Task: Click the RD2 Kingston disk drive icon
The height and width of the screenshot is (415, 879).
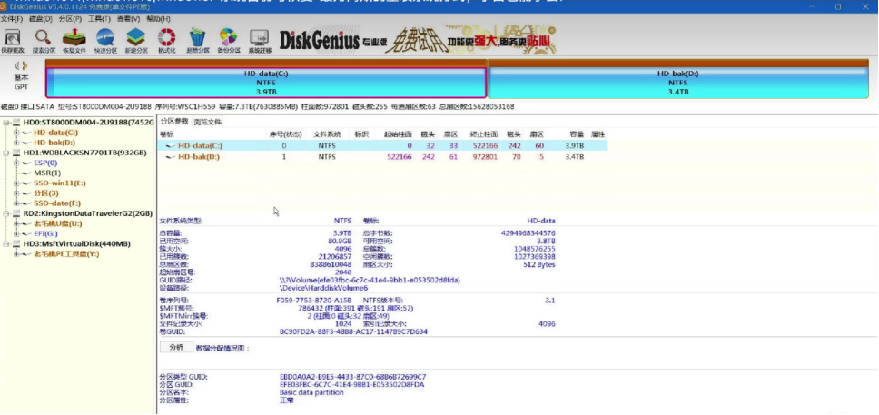Action: 15,213
